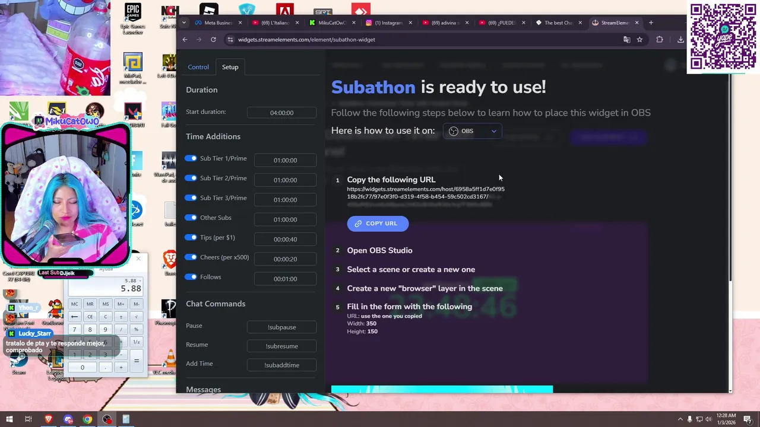Toggle the Sub Tier 2/Prime switch

pyautogui.click(x=191, y=178)
